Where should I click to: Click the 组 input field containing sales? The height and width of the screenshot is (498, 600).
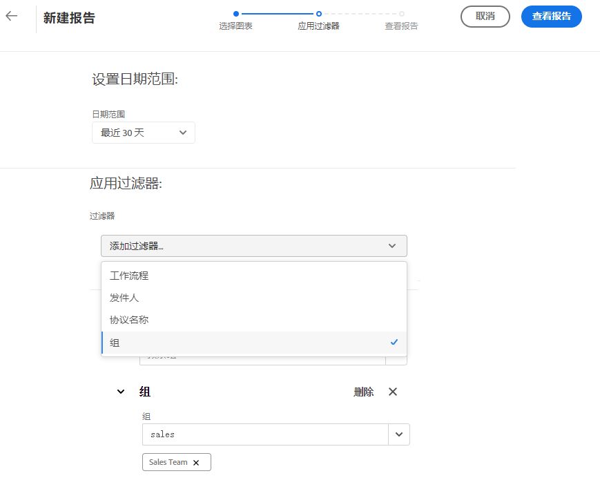pyautogui.click(x=265, y=434)
